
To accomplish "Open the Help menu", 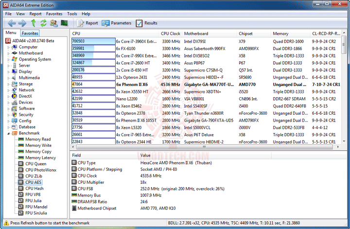I will tap(86, 14).
